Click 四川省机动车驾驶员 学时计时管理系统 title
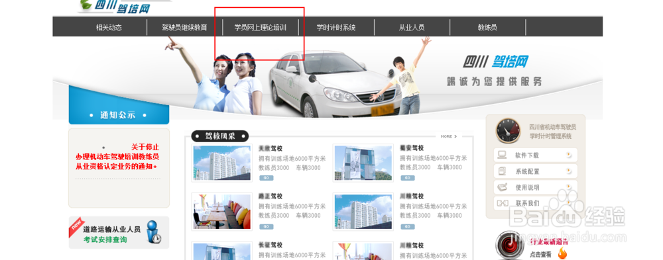 (553, 131)
